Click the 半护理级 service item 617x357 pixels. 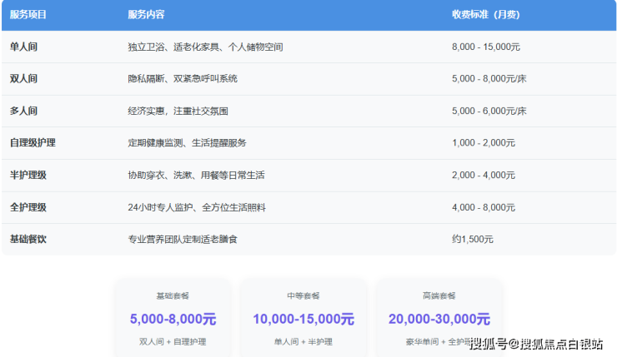[x=28, y=175]
